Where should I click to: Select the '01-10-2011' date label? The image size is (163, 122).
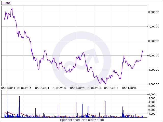click(42, 88)
